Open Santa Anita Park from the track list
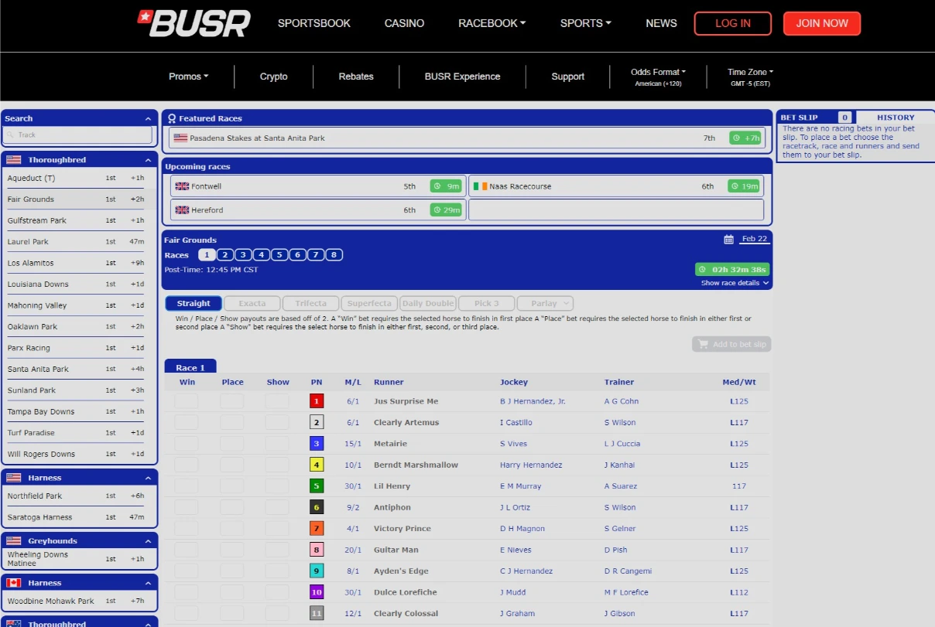 pos(36,369)
